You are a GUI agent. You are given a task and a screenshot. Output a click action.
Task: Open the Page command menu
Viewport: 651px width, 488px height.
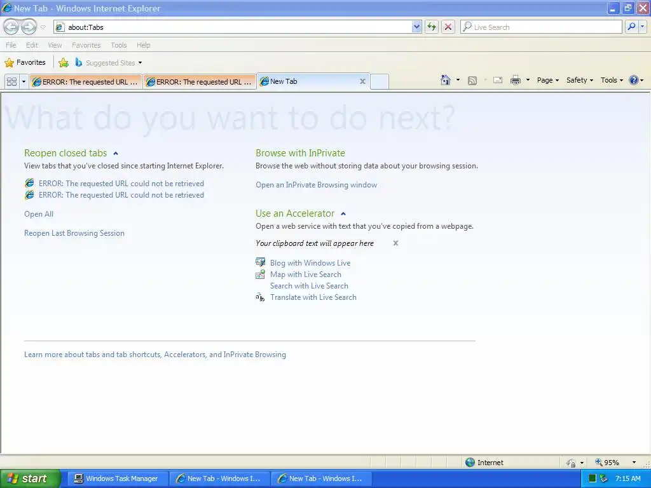tap(547, 80)
